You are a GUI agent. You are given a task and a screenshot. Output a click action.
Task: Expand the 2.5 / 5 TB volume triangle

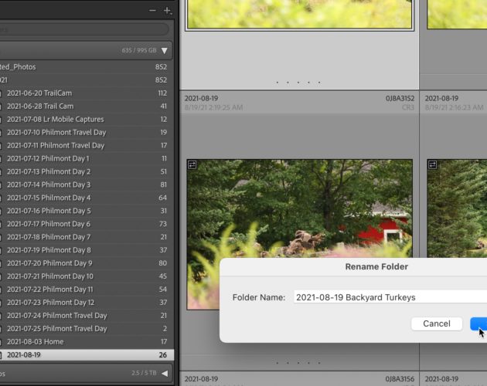165,374
